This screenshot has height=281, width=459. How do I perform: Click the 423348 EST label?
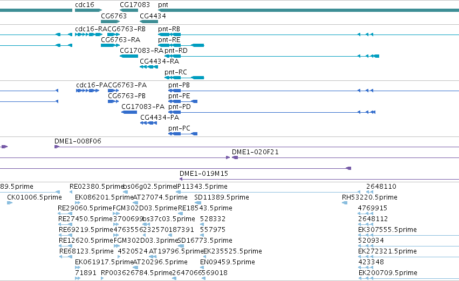click(371, 262)
